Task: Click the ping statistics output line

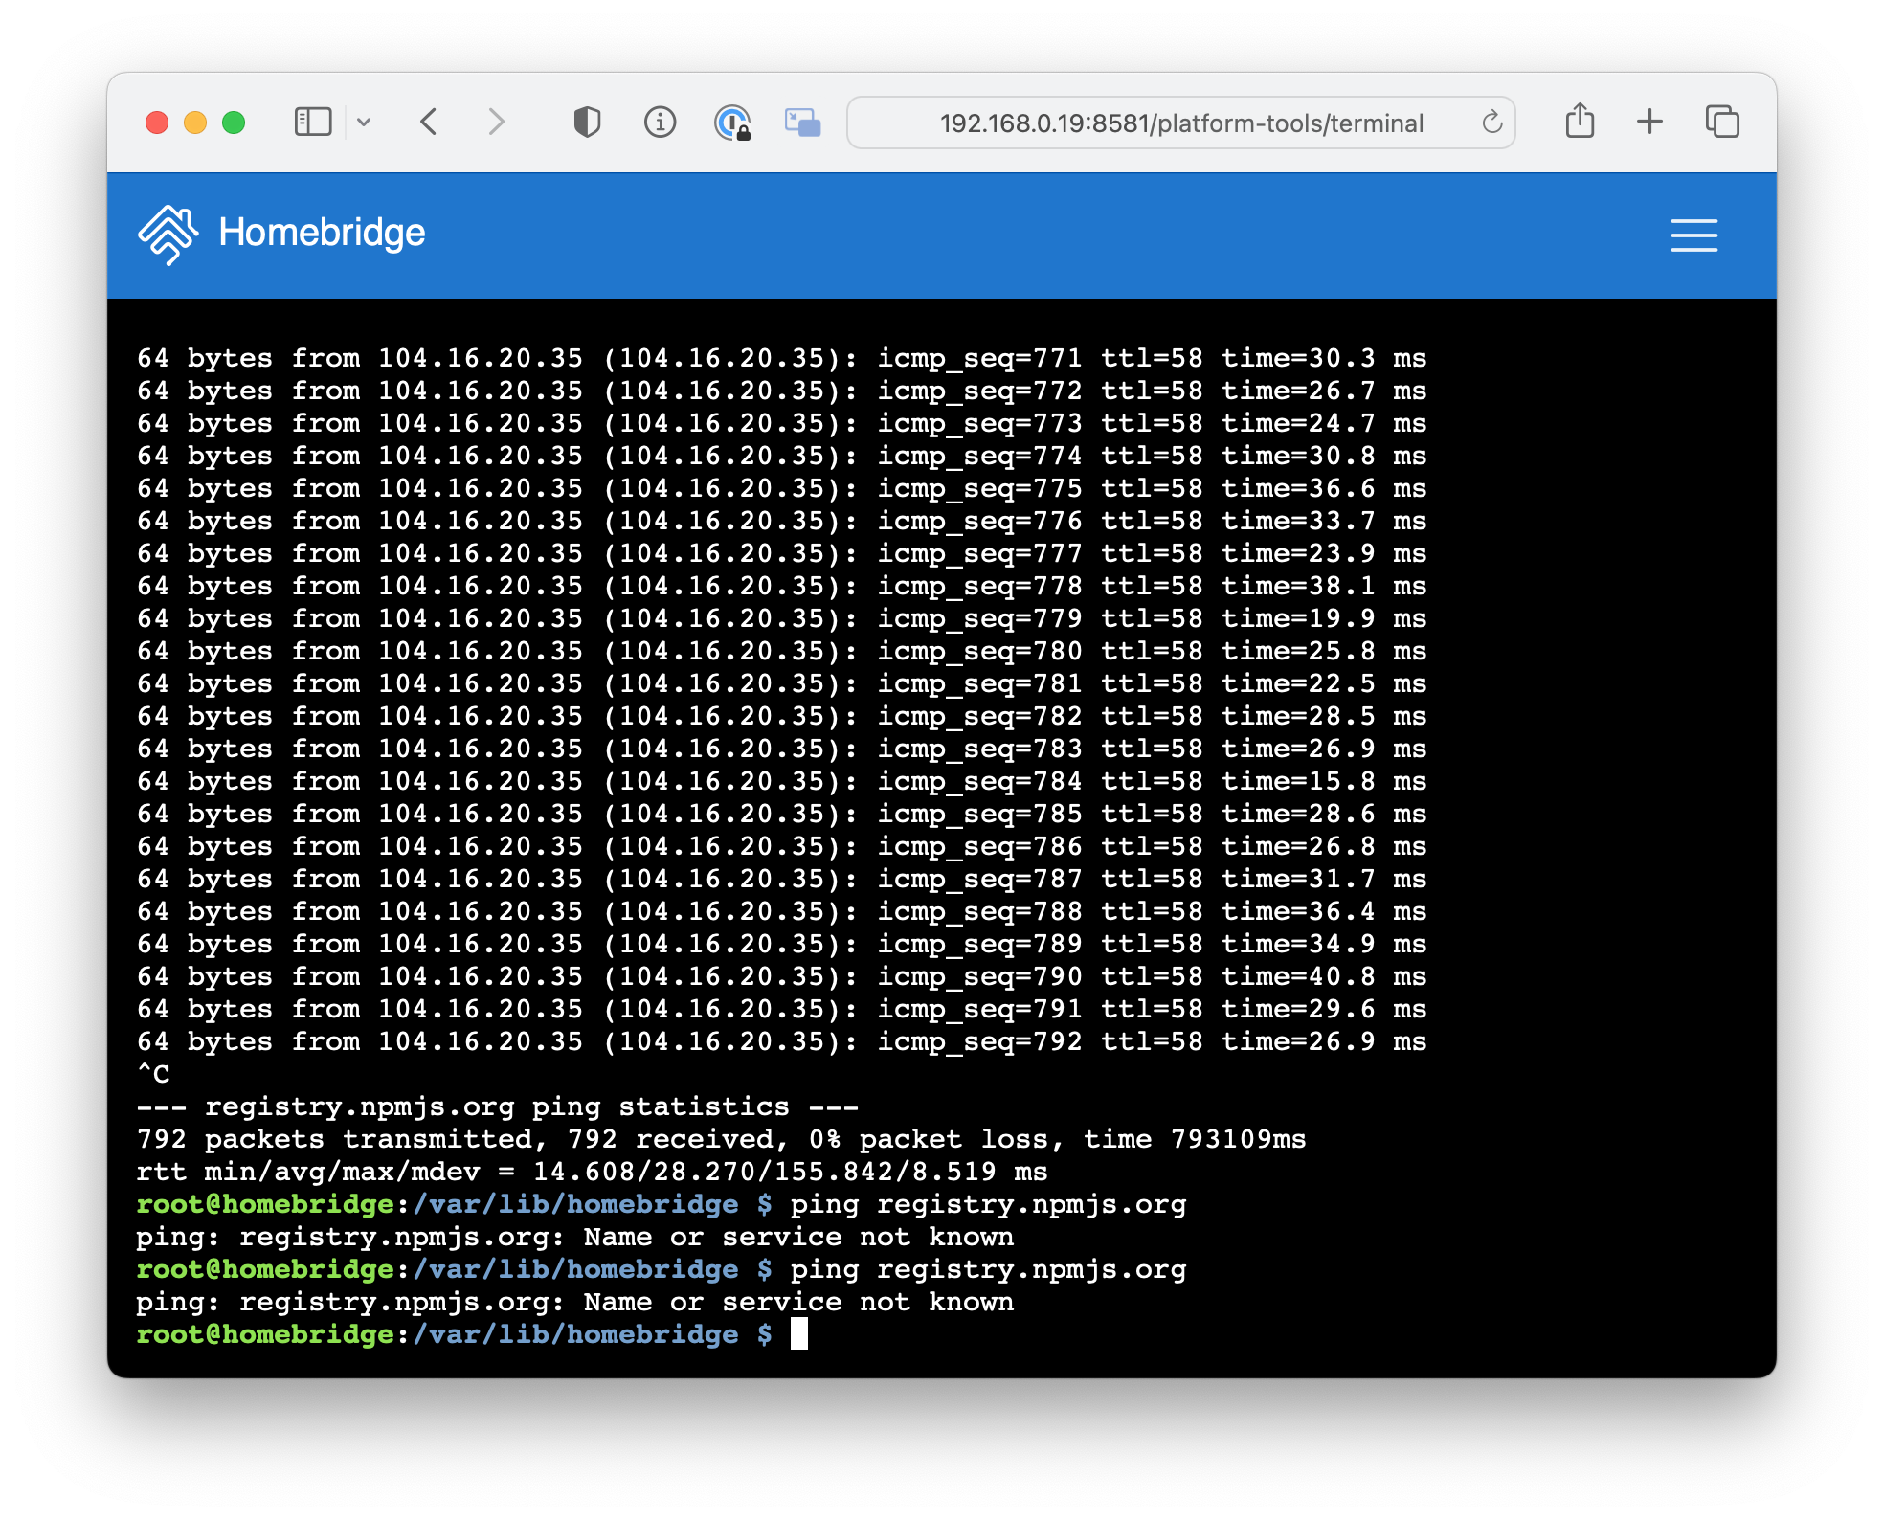Action: click(498, 1106)
